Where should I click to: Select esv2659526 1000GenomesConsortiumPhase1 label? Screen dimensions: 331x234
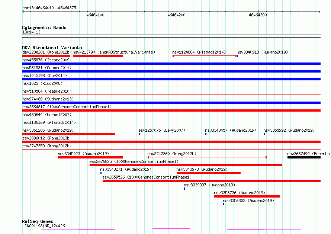click(147, 177)
